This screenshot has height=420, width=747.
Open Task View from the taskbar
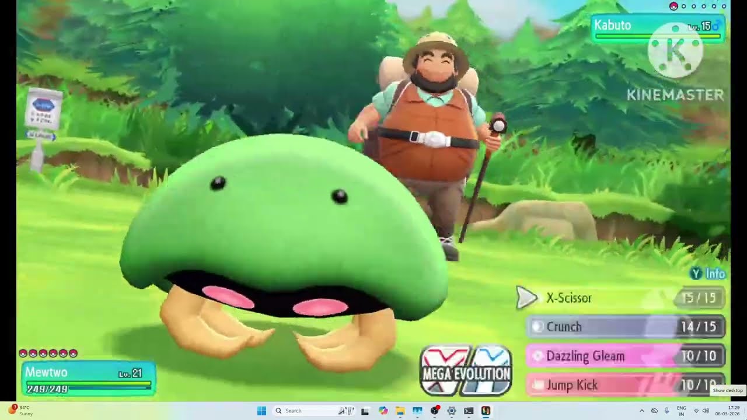point(365,411)
